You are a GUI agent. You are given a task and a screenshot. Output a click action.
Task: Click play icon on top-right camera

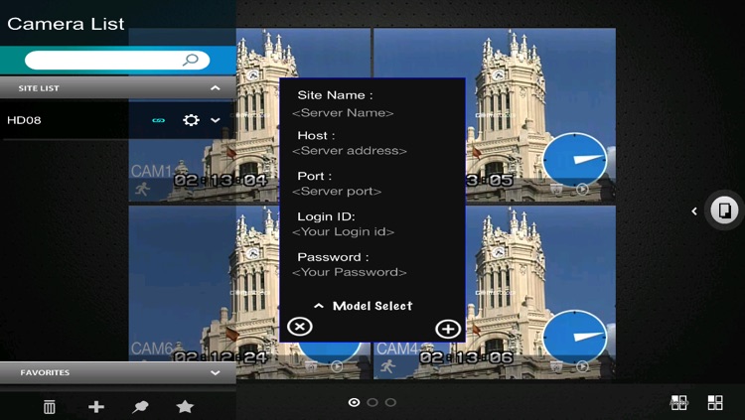[582, 190]
